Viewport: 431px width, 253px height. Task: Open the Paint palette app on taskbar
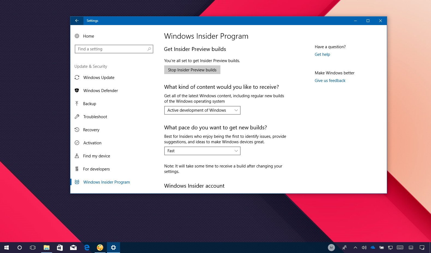pos(100,248)
